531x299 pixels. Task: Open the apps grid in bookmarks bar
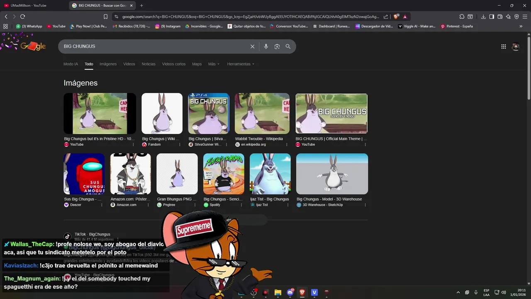[5, 26]
